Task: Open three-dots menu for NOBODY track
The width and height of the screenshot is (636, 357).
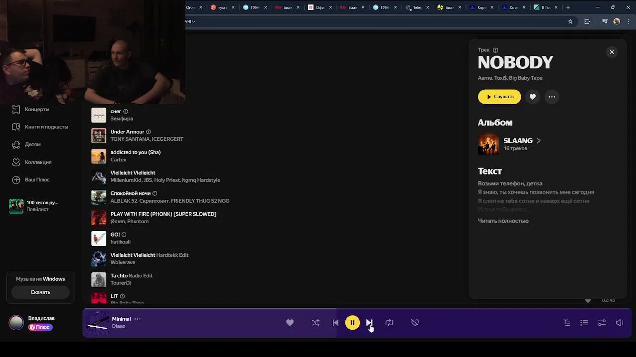Action: click(x=552, y=97)
